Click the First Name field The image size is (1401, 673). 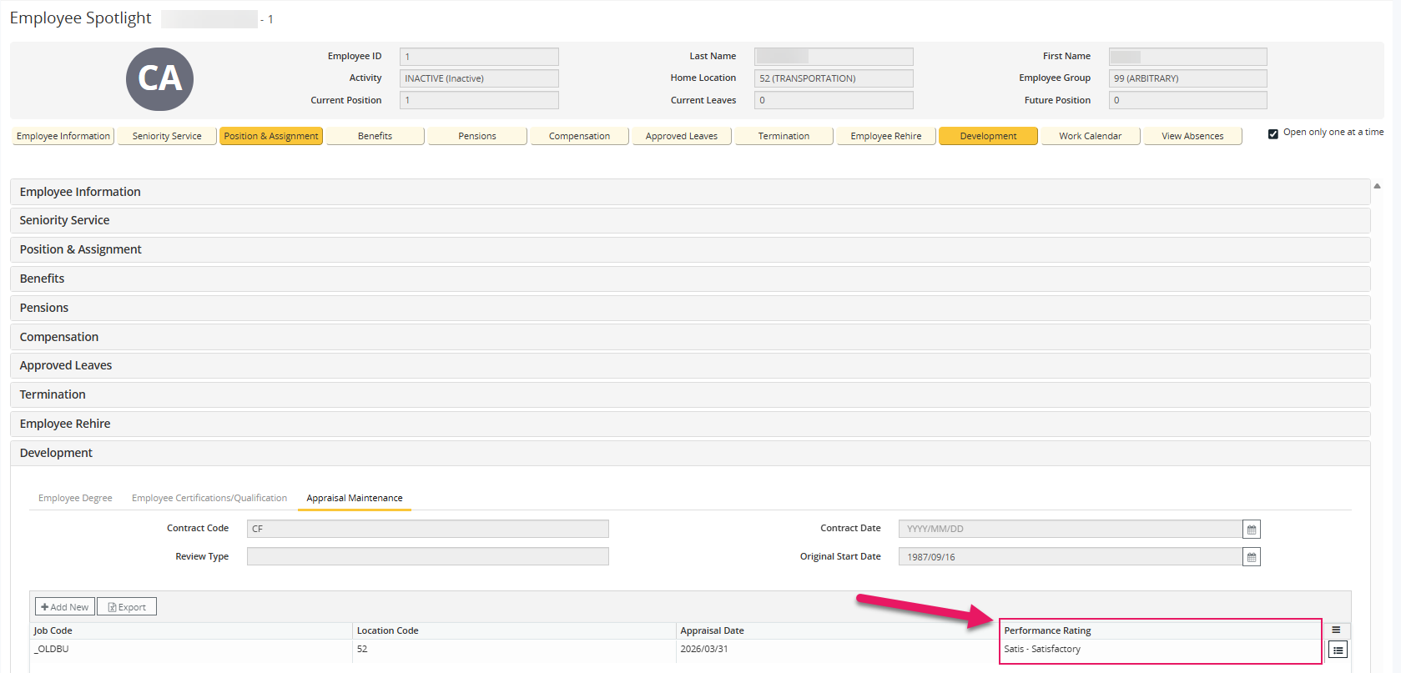[1188, 57]
